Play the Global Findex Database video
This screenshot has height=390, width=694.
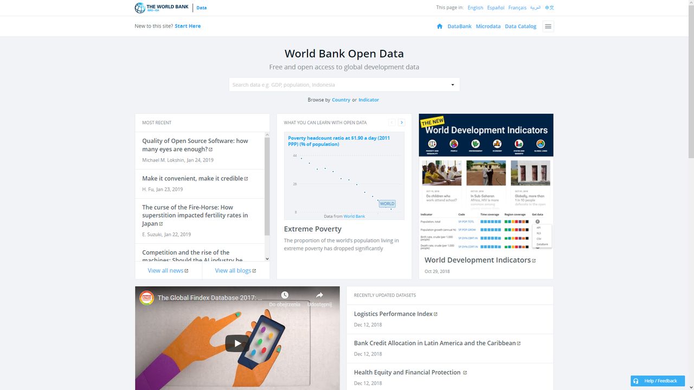[237, 343]
